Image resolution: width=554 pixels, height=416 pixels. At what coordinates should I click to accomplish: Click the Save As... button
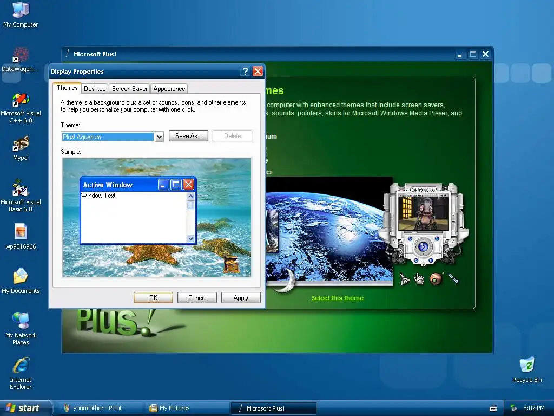(188, 136)
